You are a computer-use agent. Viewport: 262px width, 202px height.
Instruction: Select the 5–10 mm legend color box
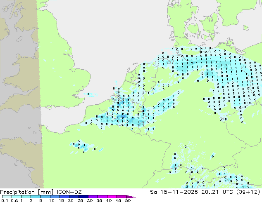[45, 197]
